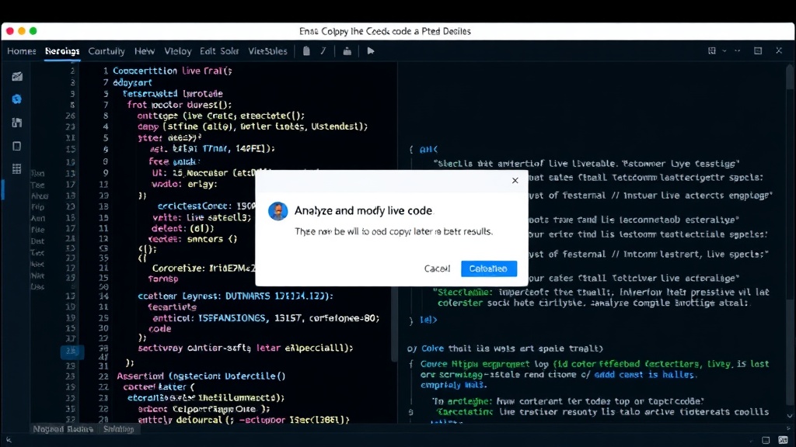Open the Cartully menu
The height and width of the screenshot is (447, 796).
click(x=106, y=51)
